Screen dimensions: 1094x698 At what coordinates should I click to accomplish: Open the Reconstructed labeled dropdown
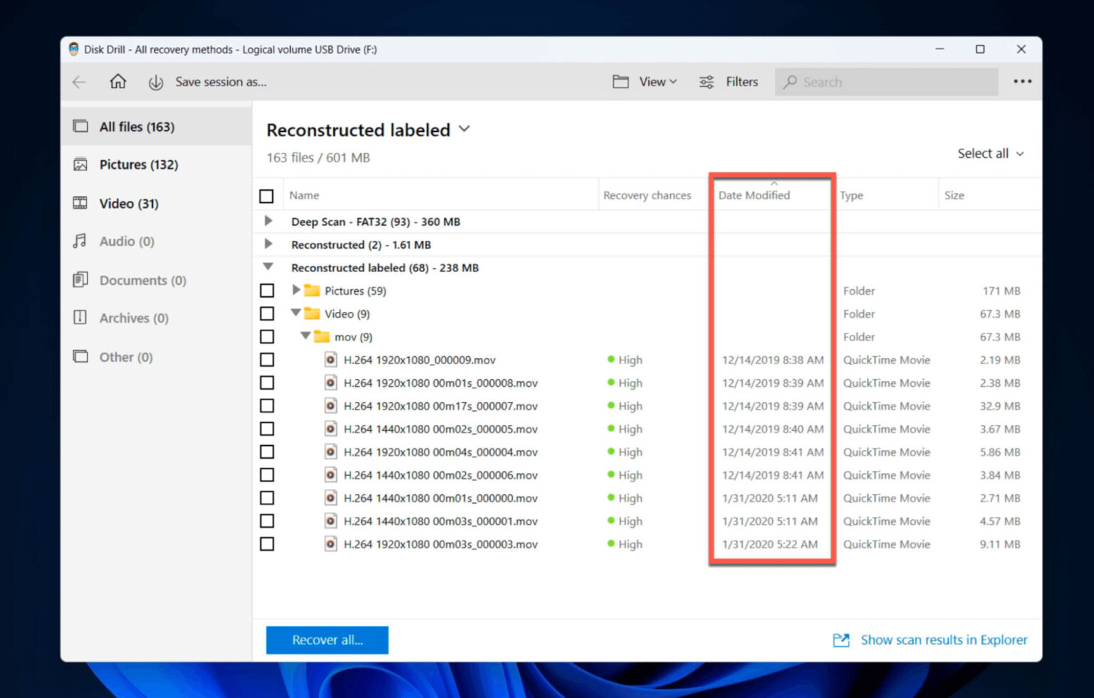coord(464,130)
